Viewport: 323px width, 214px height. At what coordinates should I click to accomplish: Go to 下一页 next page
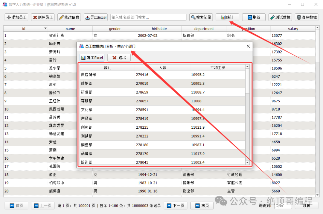(x=176, y=206)
